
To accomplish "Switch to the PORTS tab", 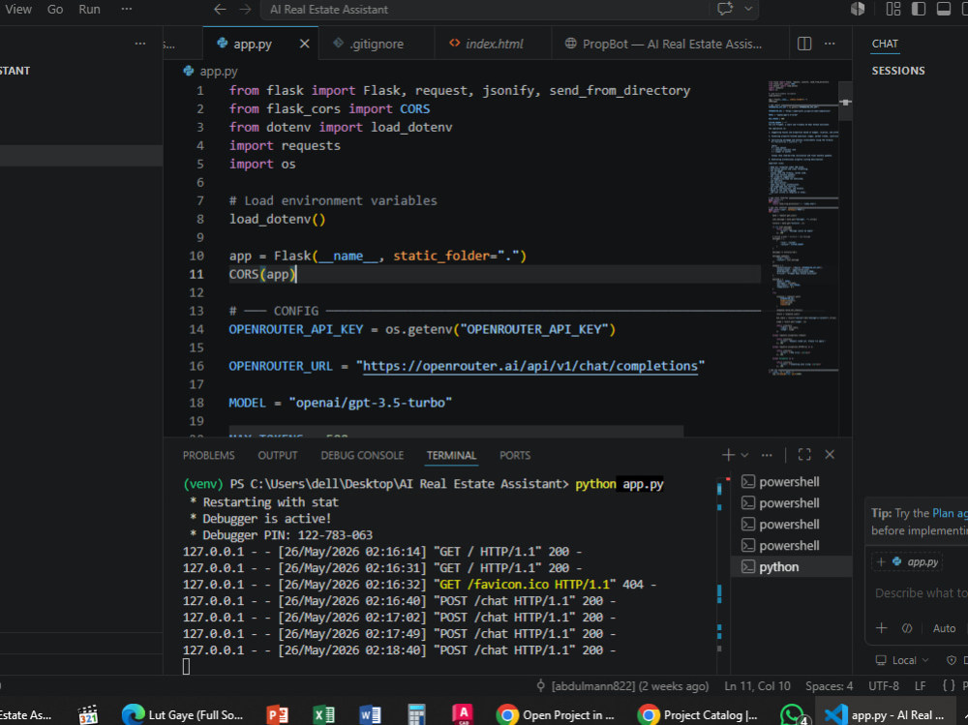I will pos(515,455).
